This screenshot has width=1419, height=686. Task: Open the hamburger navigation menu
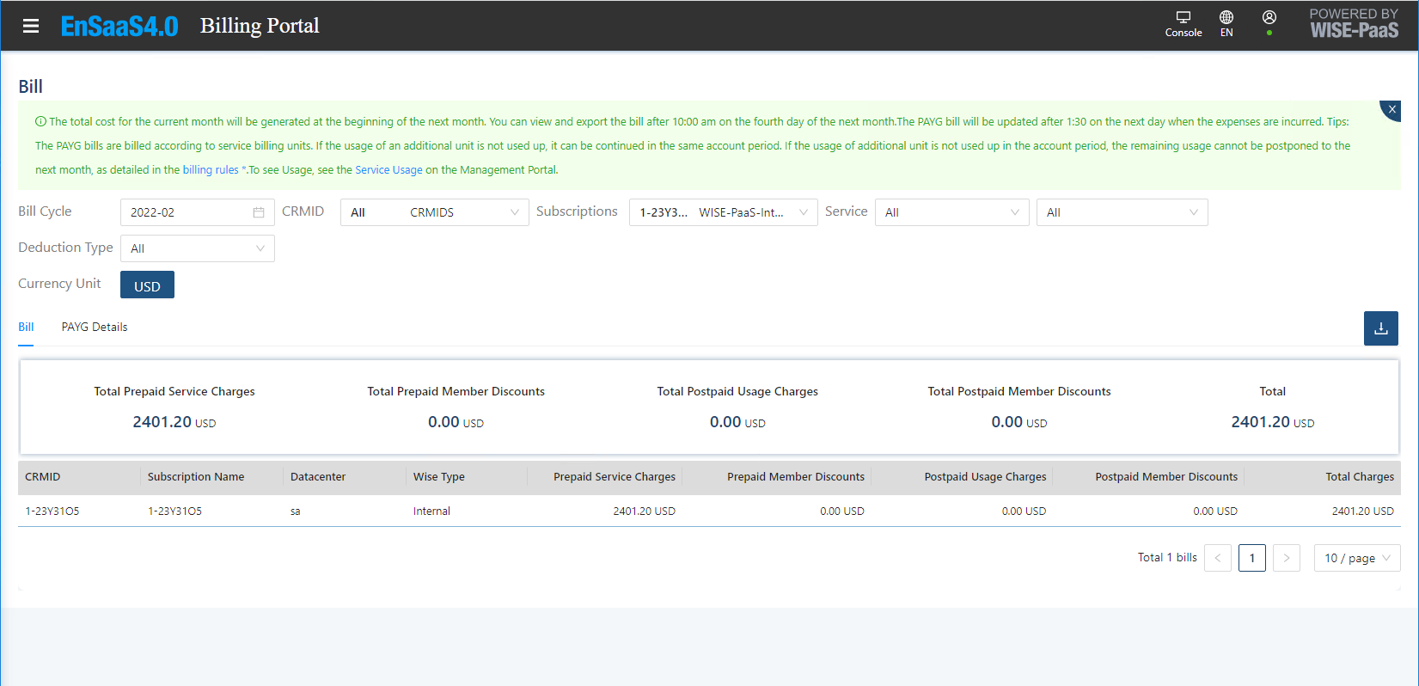click(31, 26)
